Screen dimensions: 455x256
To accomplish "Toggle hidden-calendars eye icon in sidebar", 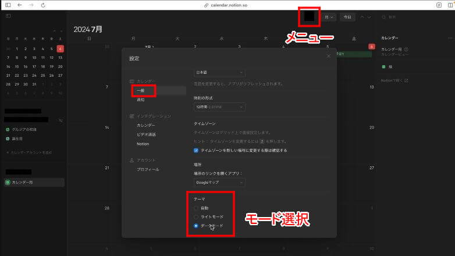I will coord(61,120).
